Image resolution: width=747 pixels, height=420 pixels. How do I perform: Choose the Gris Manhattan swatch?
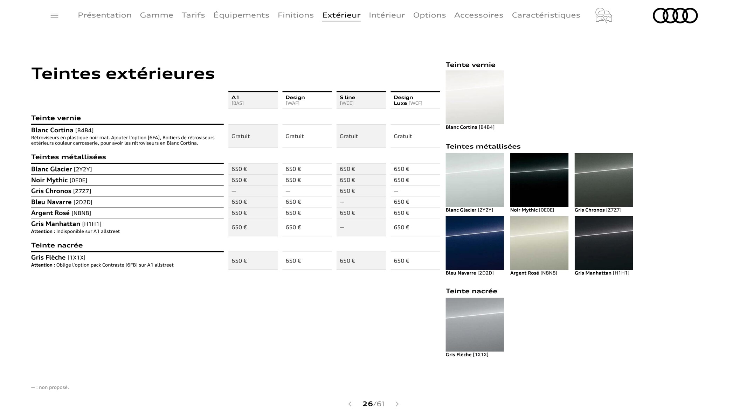click(x=603, y=243)
